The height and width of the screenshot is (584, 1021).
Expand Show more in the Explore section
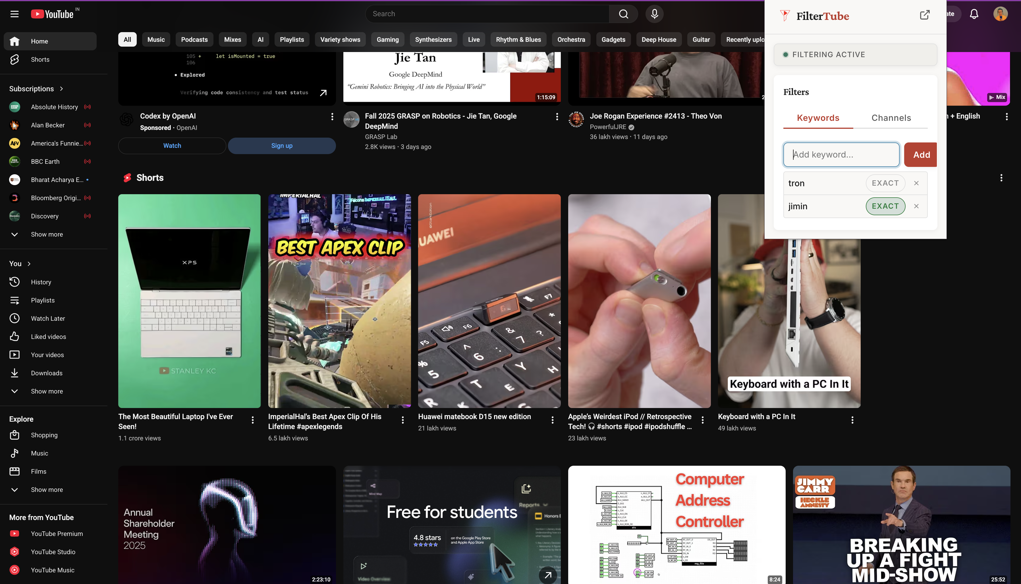[x=47, y=489]
